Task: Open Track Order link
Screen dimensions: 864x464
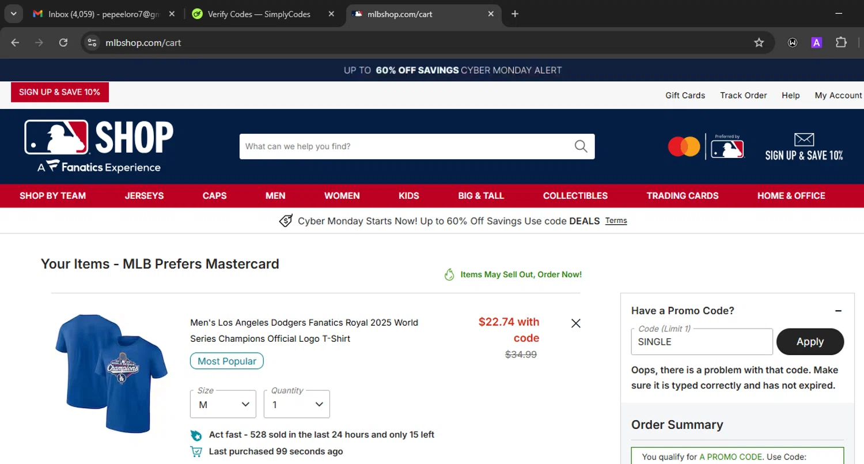Action: point(744,96)
